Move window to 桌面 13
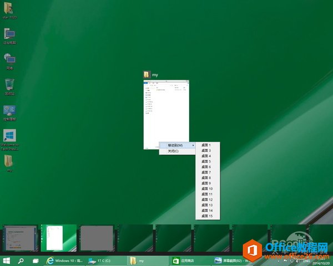Screen dimensions: 333x266 (x=208, y=205)
